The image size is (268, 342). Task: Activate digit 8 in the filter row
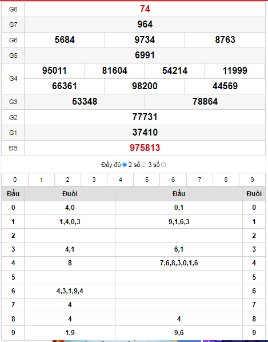tap(226, 180)
